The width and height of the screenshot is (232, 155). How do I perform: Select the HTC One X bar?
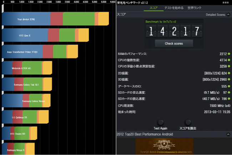[45, 35]
